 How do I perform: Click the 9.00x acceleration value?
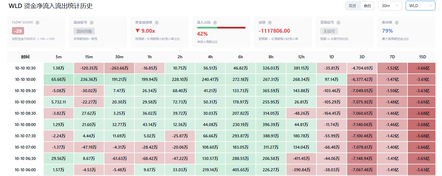[x=145, y=31]
